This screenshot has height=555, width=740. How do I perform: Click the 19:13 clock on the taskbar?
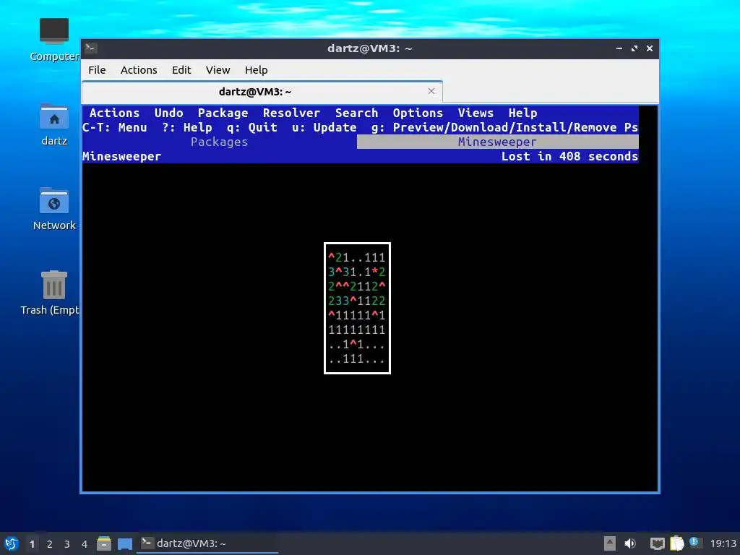pyautogui.click(x=723, y=543)
